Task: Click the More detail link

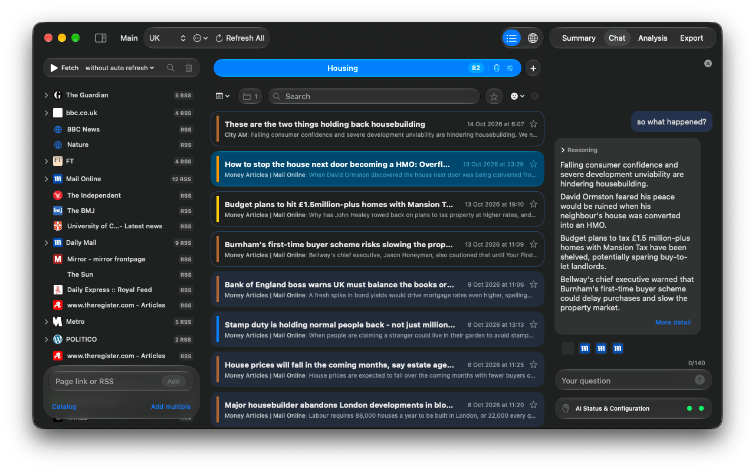Action: click(x=673, y=322)
